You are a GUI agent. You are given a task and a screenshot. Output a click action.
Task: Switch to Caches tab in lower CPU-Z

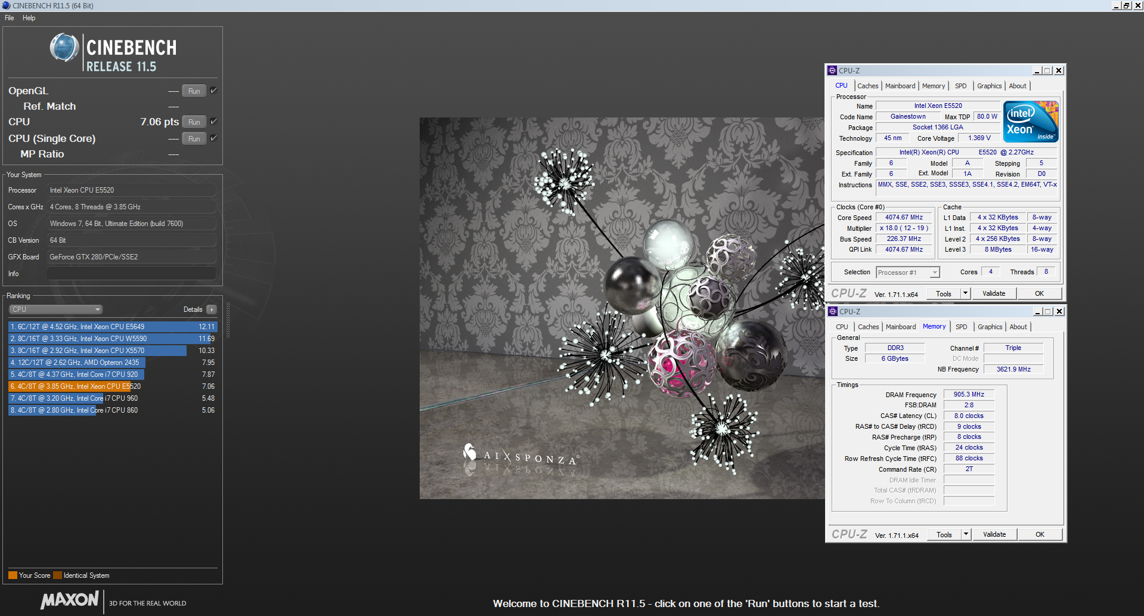click(x=869, y=327)
